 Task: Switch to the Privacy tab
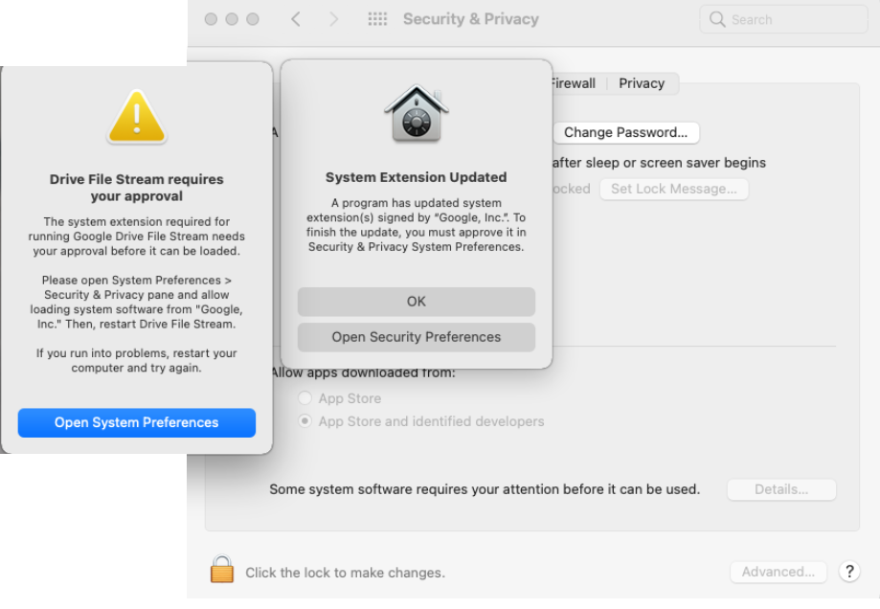click(x=642, y=83)
